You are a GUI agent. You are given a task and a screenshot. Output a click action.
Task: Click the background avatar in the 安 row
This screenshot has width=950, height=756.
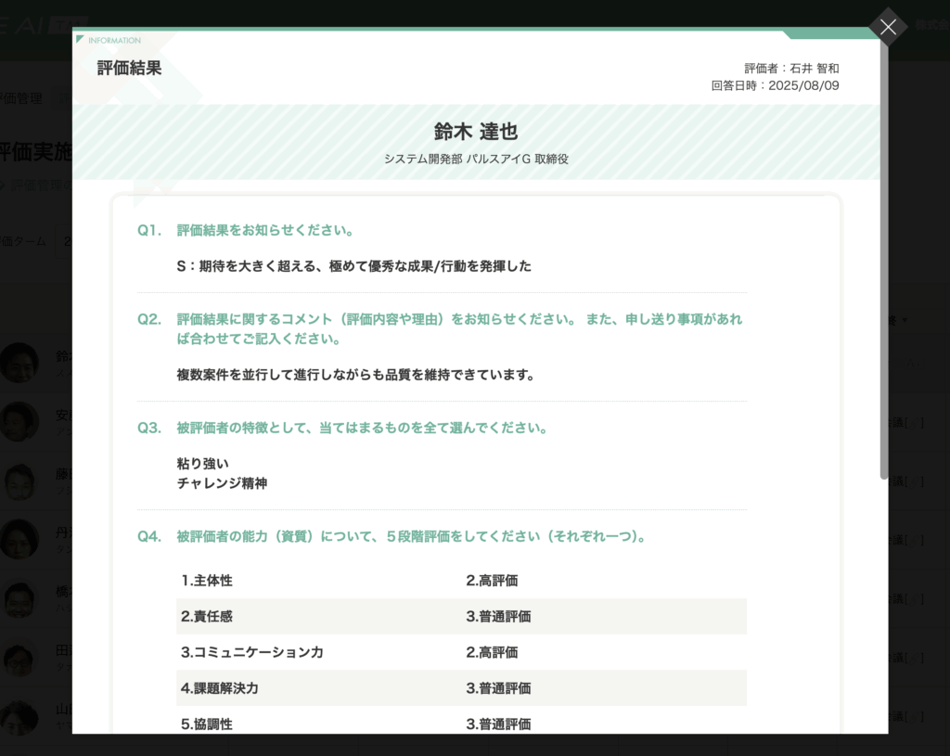click(x=19, y=422)
